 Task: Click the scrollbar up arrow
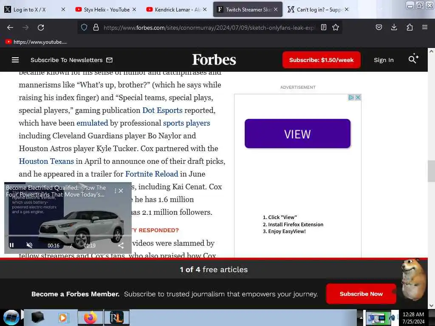pyautogui.click(x=431, y=51)
